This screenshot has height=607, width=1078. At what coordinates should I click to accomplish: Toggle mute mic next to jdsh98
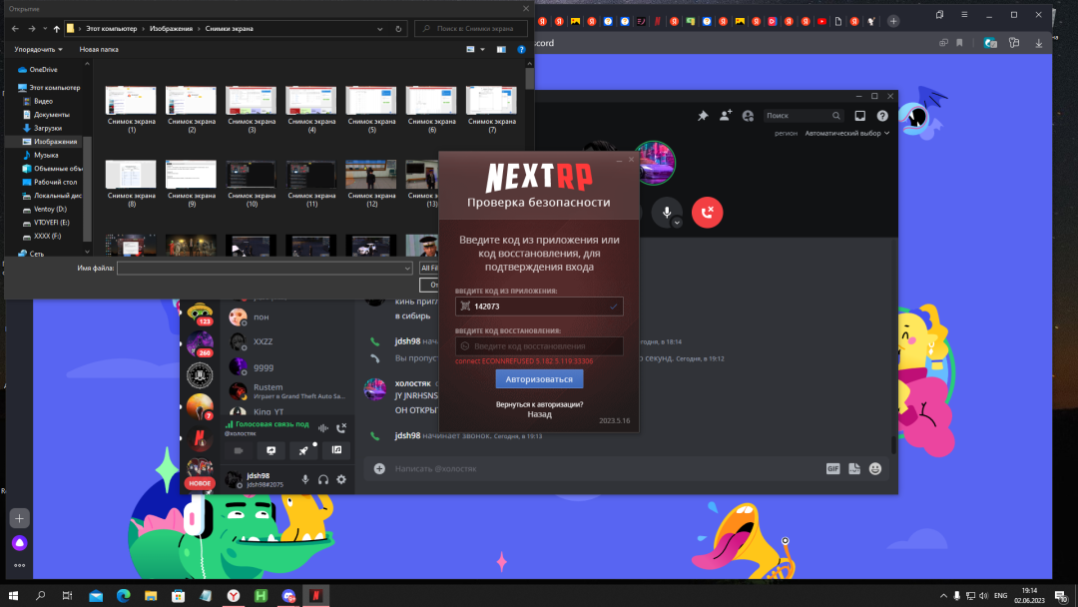[305, 479]
